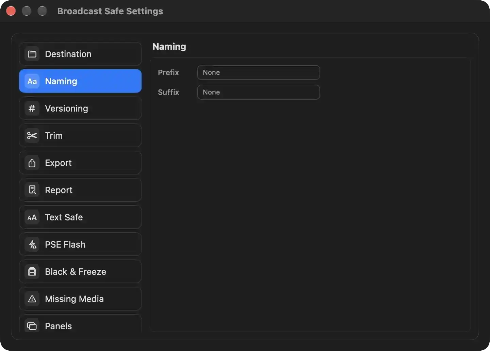Open the PSE Flash label
This screenshot has height=351, width=490.
click(65, 245)
